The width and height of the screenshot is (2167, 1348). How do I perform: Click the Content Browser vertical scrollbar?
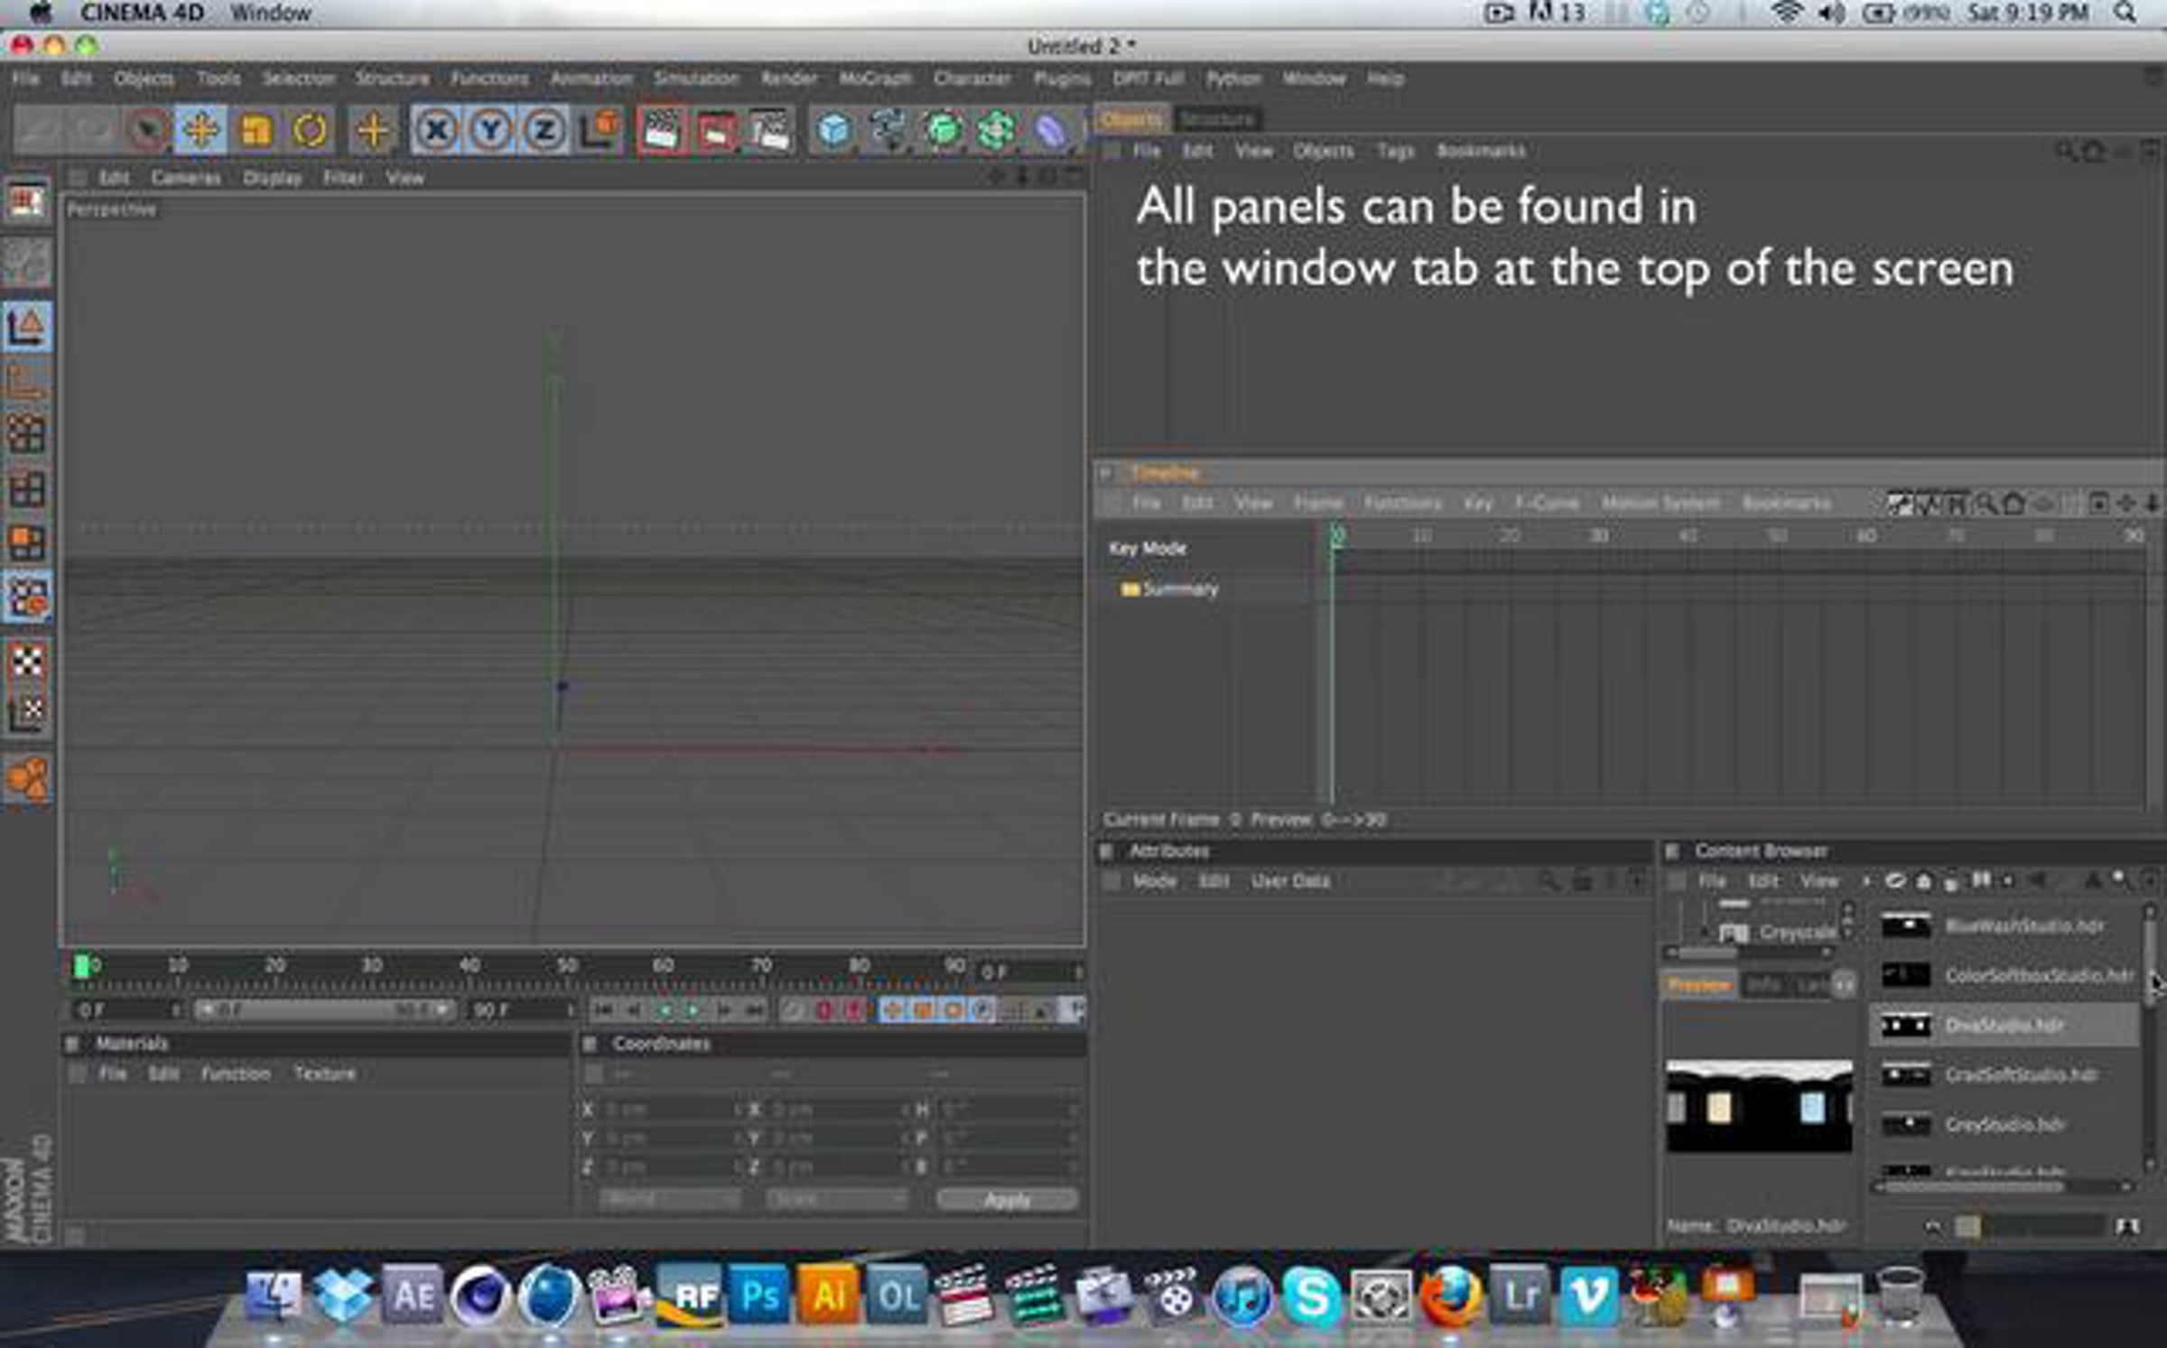pyautogui.click(x=2151, y=1038)
